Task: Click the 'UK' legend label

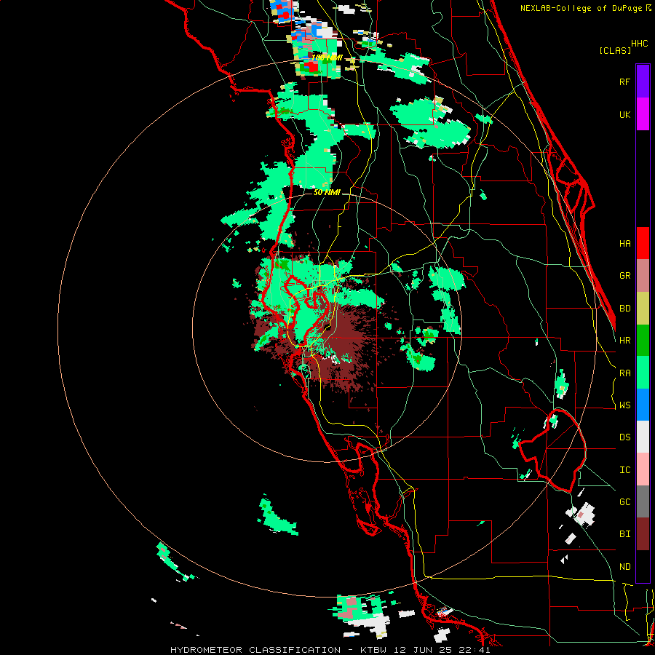Action: tap(624, 114)
